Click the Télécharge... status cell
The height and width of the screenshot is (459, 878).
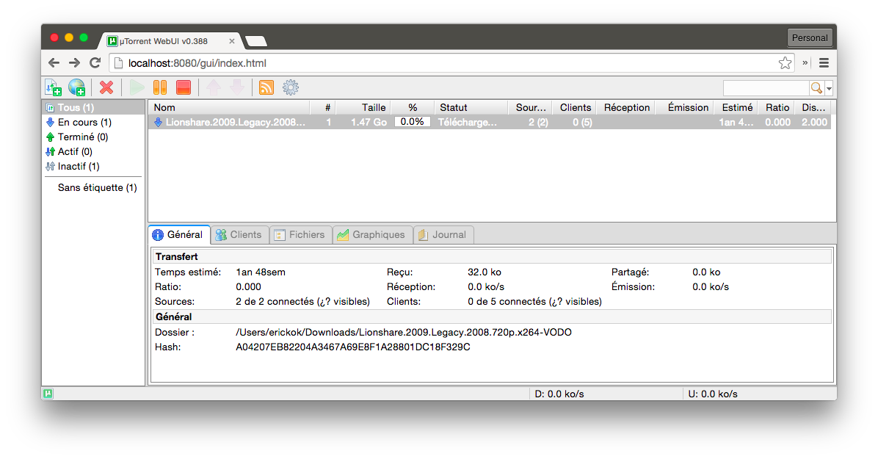click(468, 122)
